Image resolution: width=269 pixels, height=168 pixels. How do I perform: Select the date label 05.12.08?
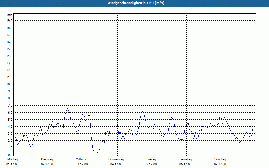click(151, 164)
